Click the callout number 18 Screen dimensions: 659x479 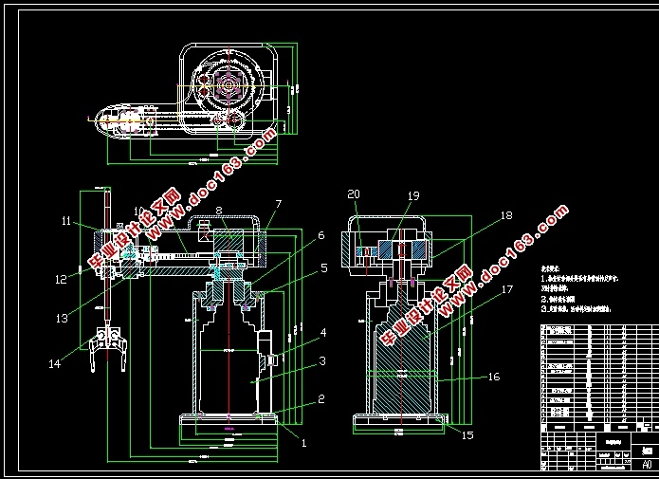coord(506,215)
